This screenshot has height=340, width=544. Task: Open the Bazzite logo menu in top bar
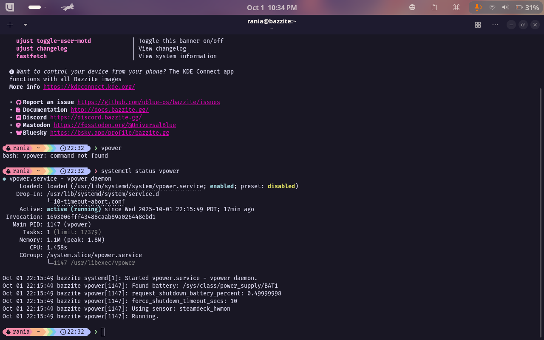(10, 7)
